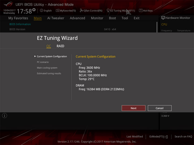The width and height of the screenshot is (194, 145).
Task: Click the settings gear next to clock
Action: tap(34, 10)
